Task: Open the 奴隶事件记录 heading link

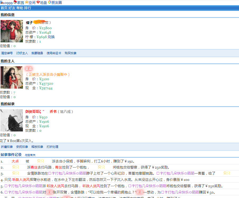Action: click(x=11, y=155)
